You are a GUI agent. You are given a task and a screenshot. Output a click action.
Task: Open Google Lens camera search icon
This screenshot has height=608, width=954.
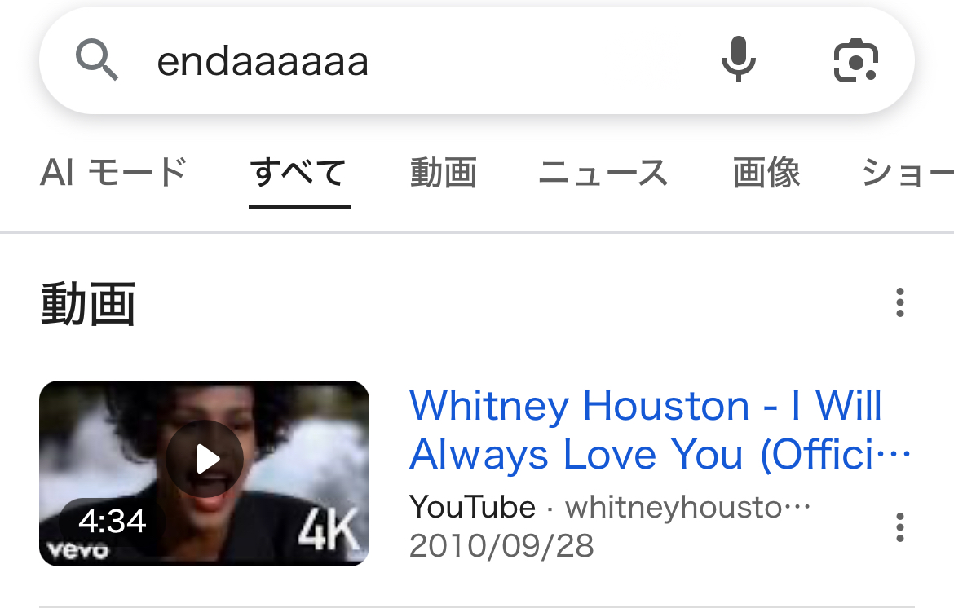[855, 60]
